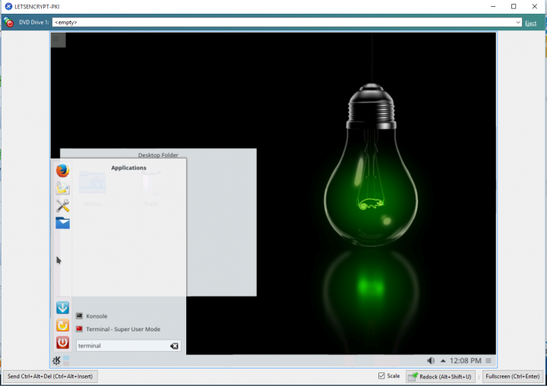Viewport: 547px width, 386px height.
Task: Click the red power shutdown icon
Action: click(x=62, y=343)
